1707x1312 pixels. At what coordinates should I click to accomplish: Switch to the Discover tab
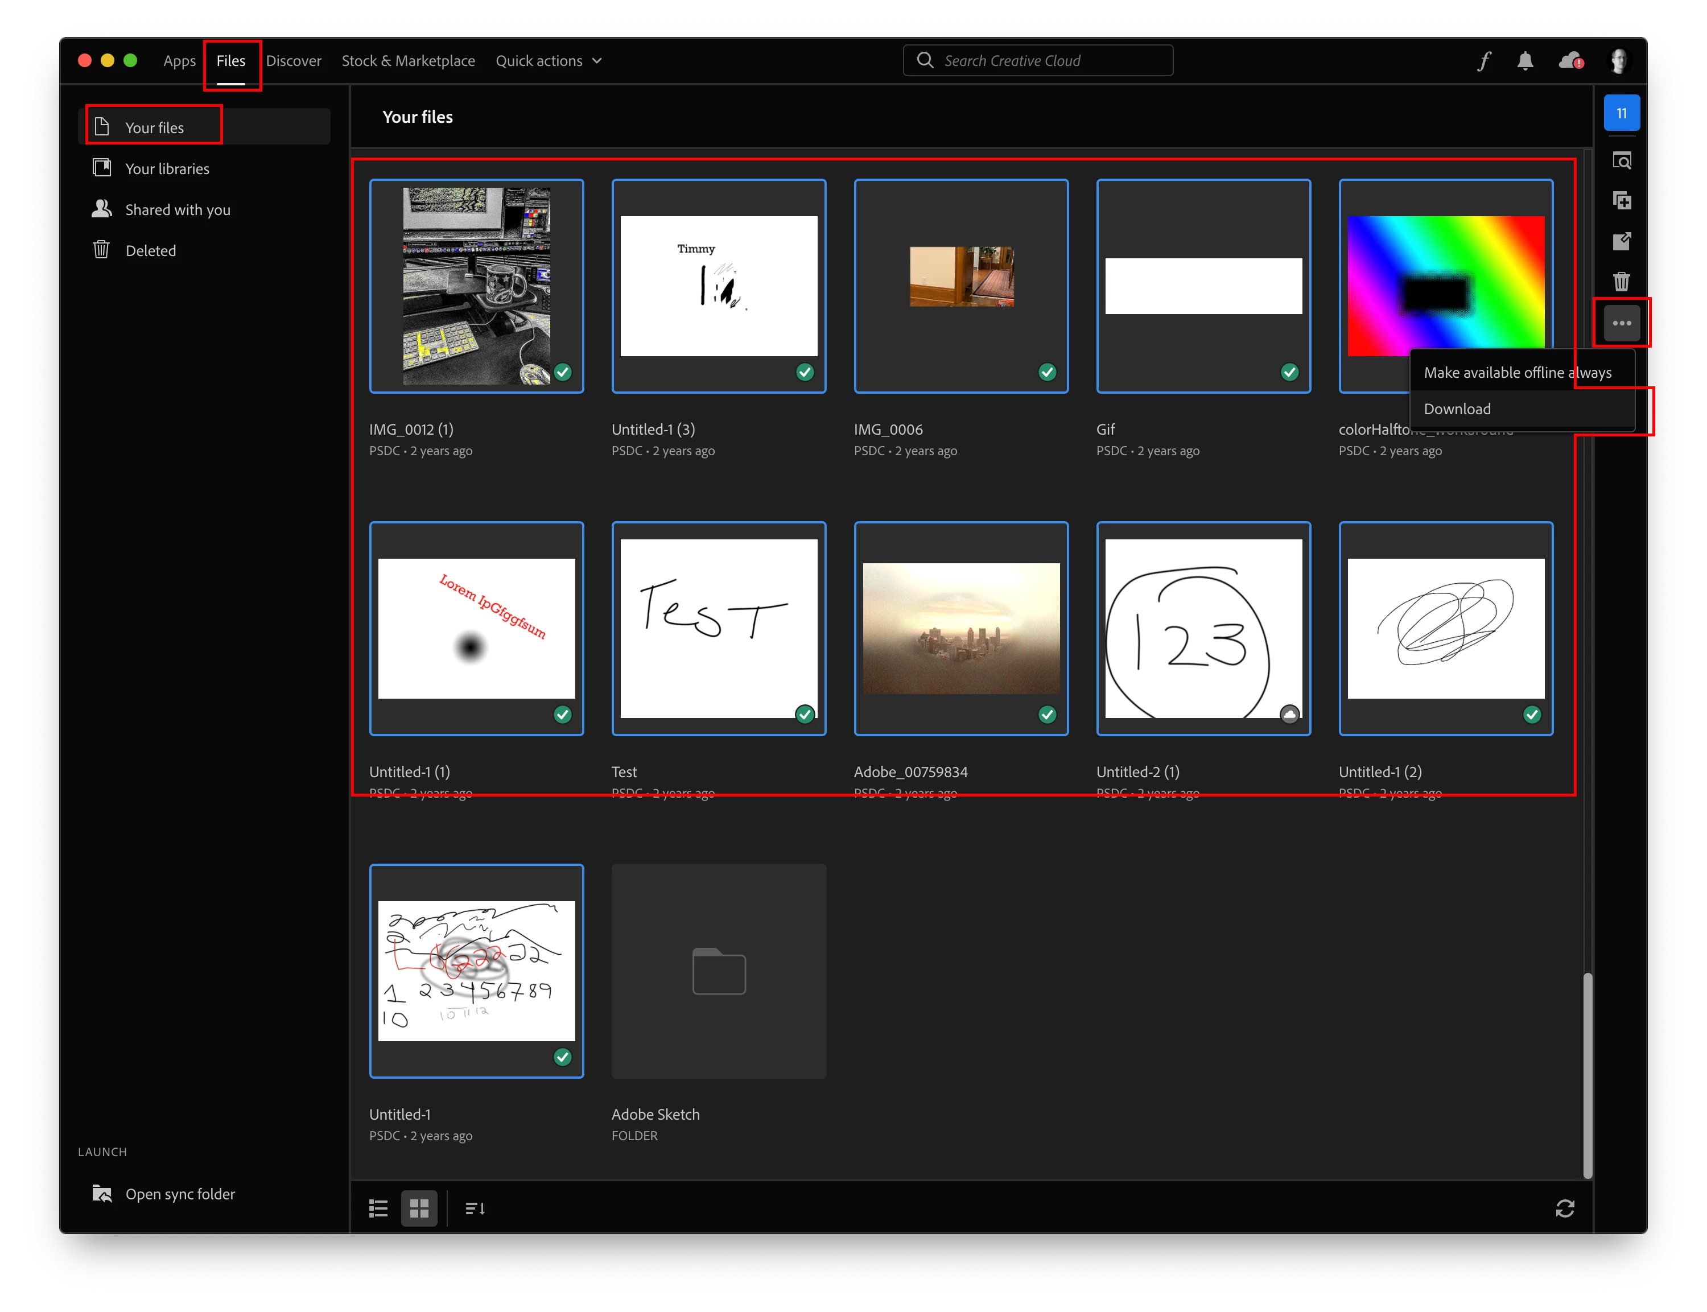click(294, 61)
